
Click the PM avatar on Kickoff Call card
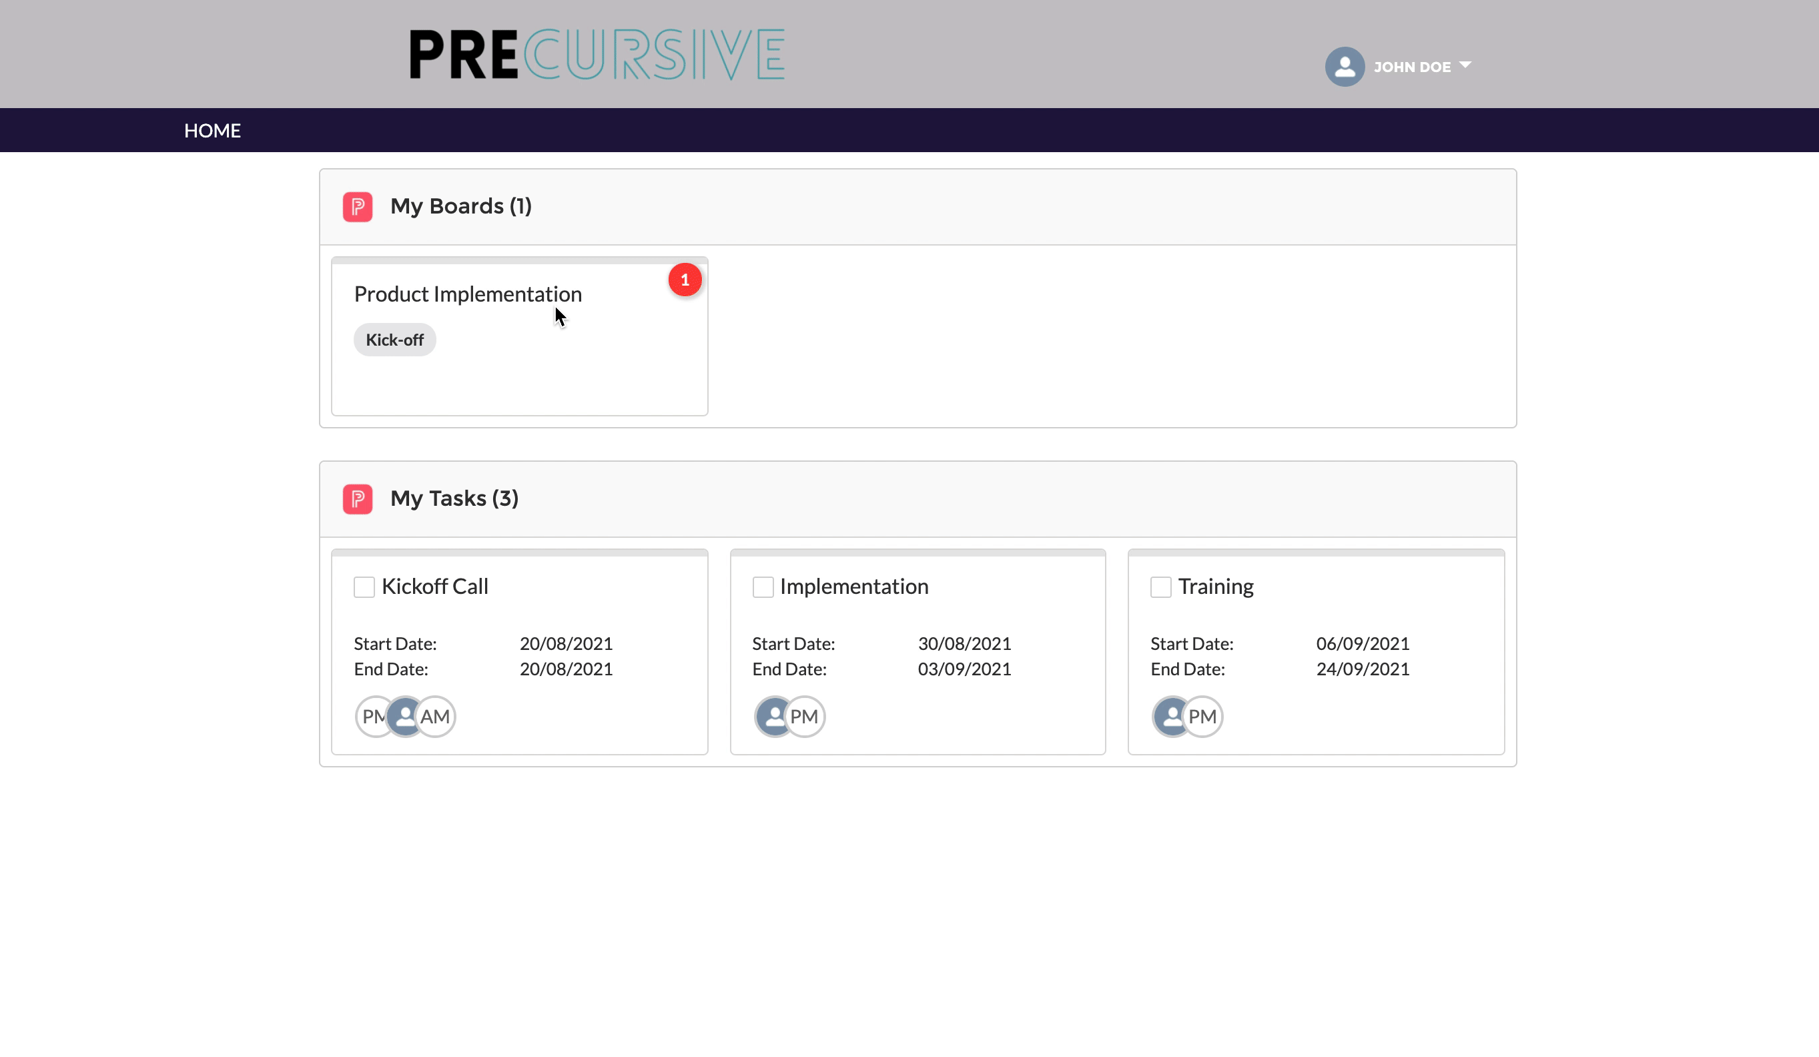(371, 716)
